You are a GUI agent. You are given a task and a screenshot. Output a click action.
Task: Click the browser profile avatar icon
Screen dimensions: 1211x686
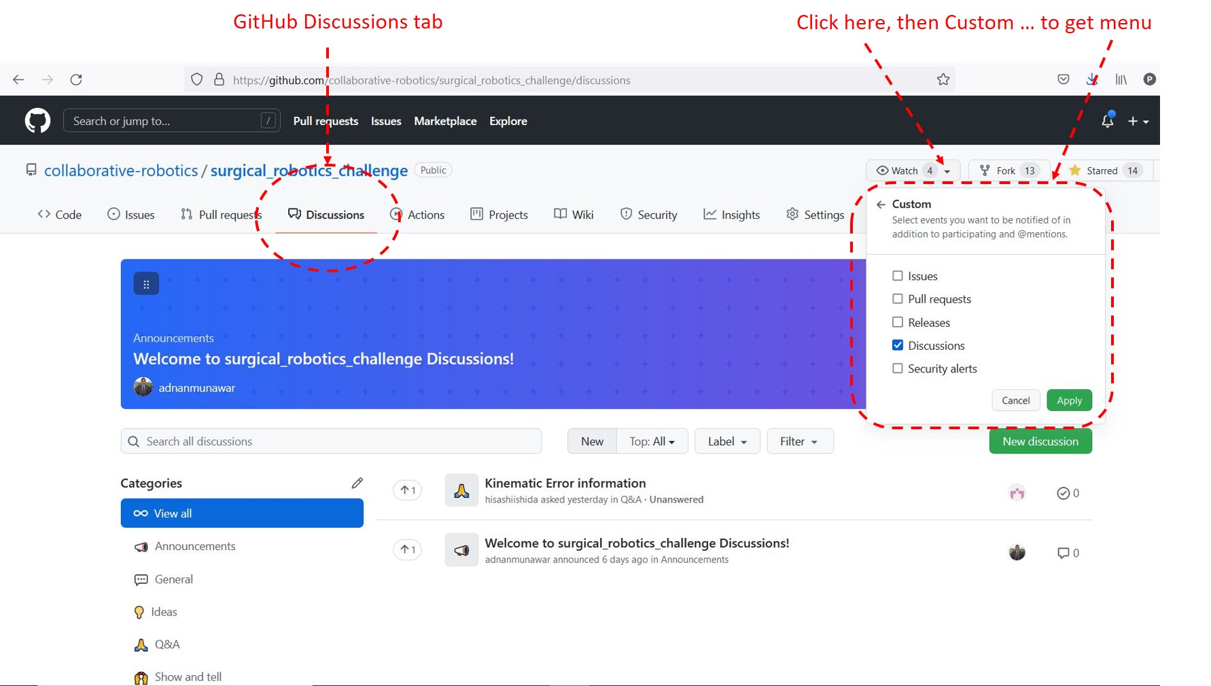[1149, 79]
